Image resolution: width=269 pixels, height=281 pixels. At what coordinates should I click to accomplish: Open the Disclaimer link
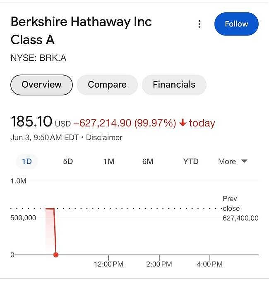104,138
